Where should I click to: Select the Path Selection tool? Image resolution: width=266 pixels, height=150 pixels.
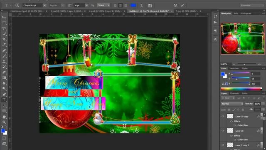(4, 105)
